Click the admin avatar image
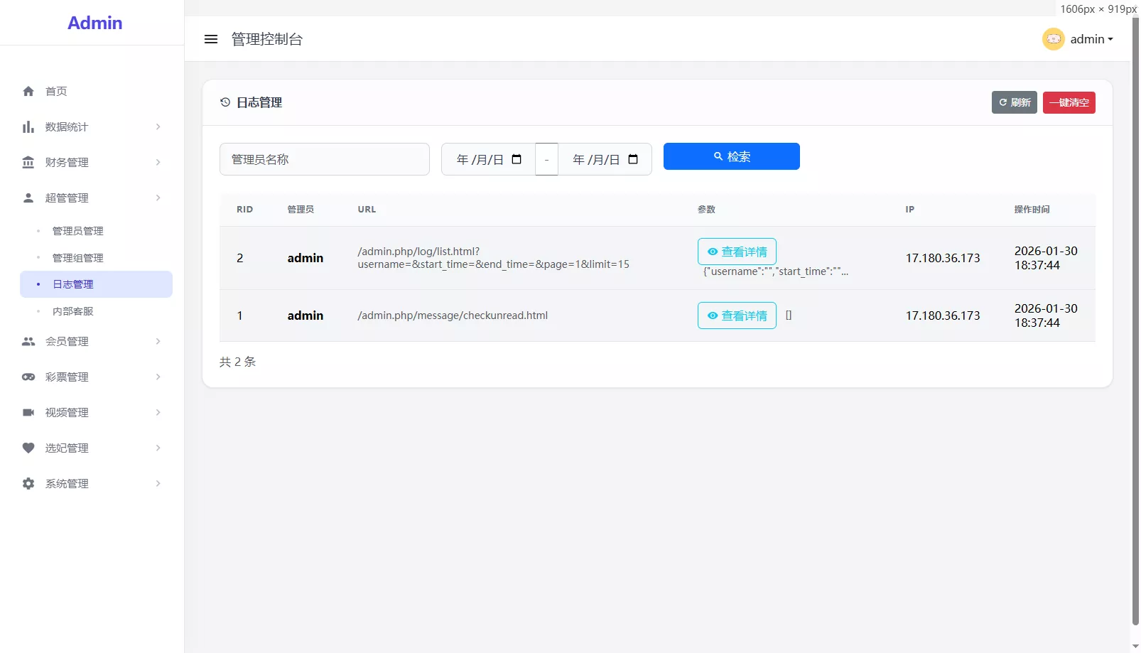The height and width of the screenshot is (653, 1141). point(1053,39)
